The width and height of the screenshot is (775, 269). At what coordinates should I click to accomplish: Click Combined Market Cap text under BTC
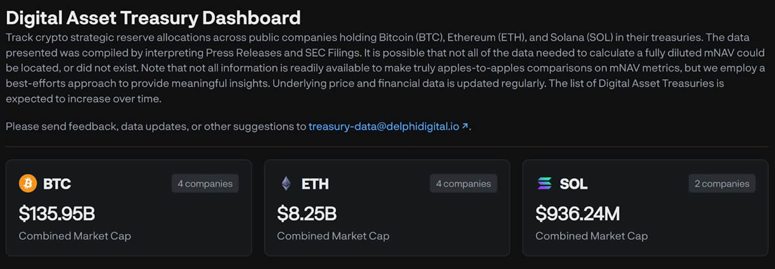point(75,236)
